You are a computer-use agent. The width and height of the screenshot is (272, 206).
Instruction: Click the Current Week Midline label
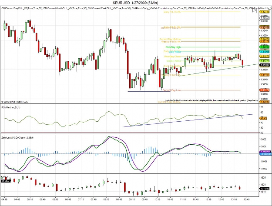(x=169, y=102)
